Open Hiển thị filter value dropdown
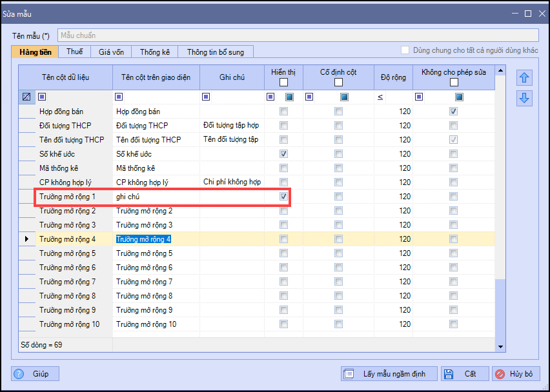 tap(289, 97)
